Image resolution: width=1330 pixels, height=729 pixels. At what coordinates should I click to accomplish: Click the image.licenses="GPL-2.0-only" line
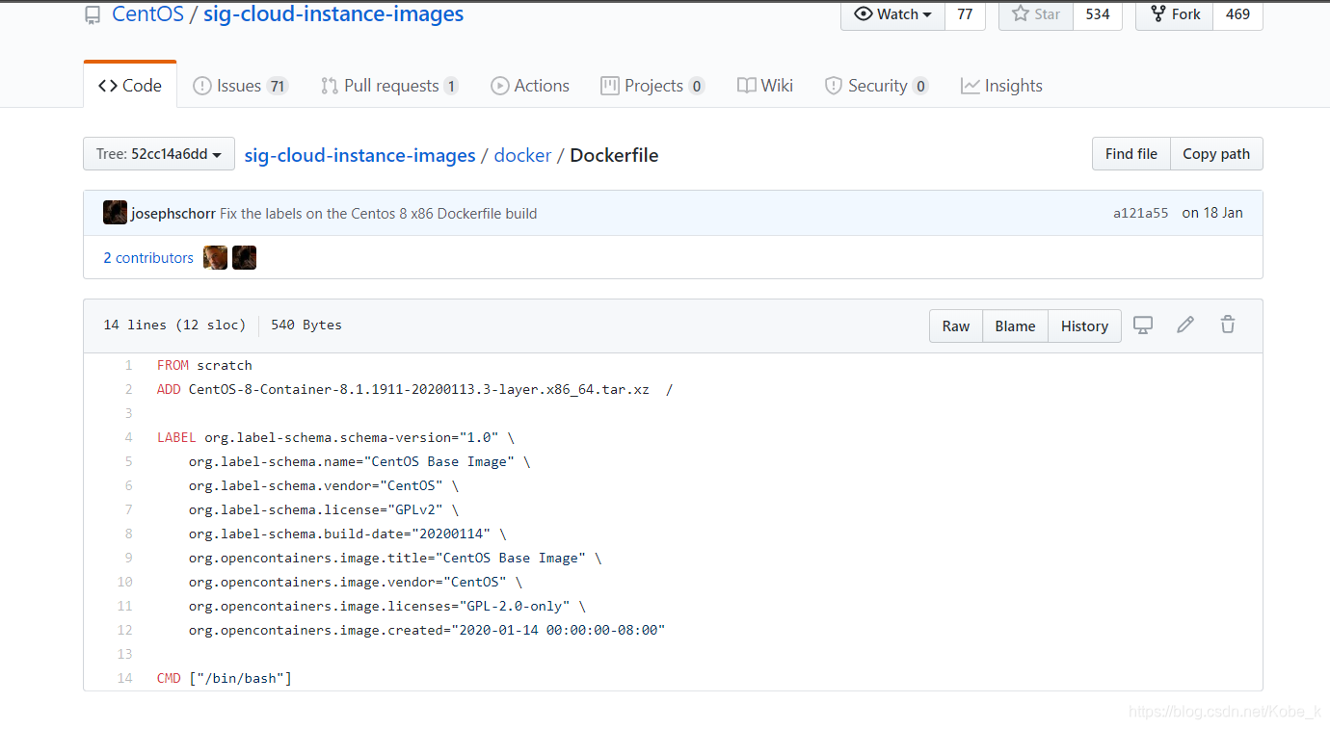[387, 607]
